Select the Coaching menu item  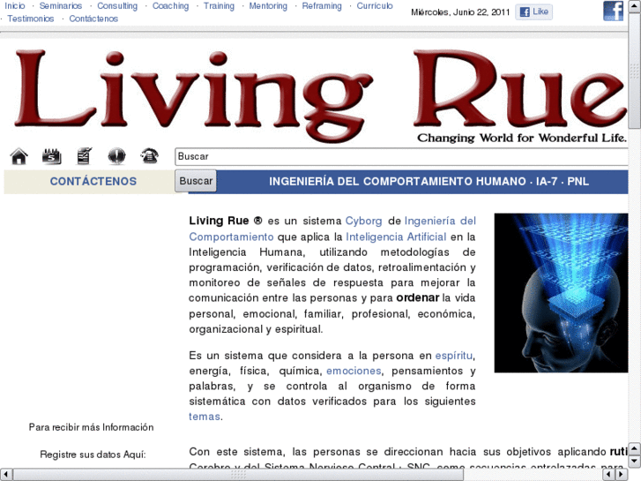point(170,6)
